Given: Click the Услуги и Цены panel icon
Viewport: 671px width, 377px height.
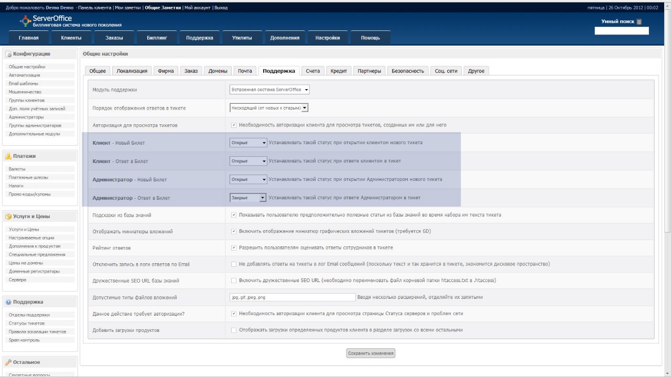Looking at the screenshot, I should coord(9,217).
